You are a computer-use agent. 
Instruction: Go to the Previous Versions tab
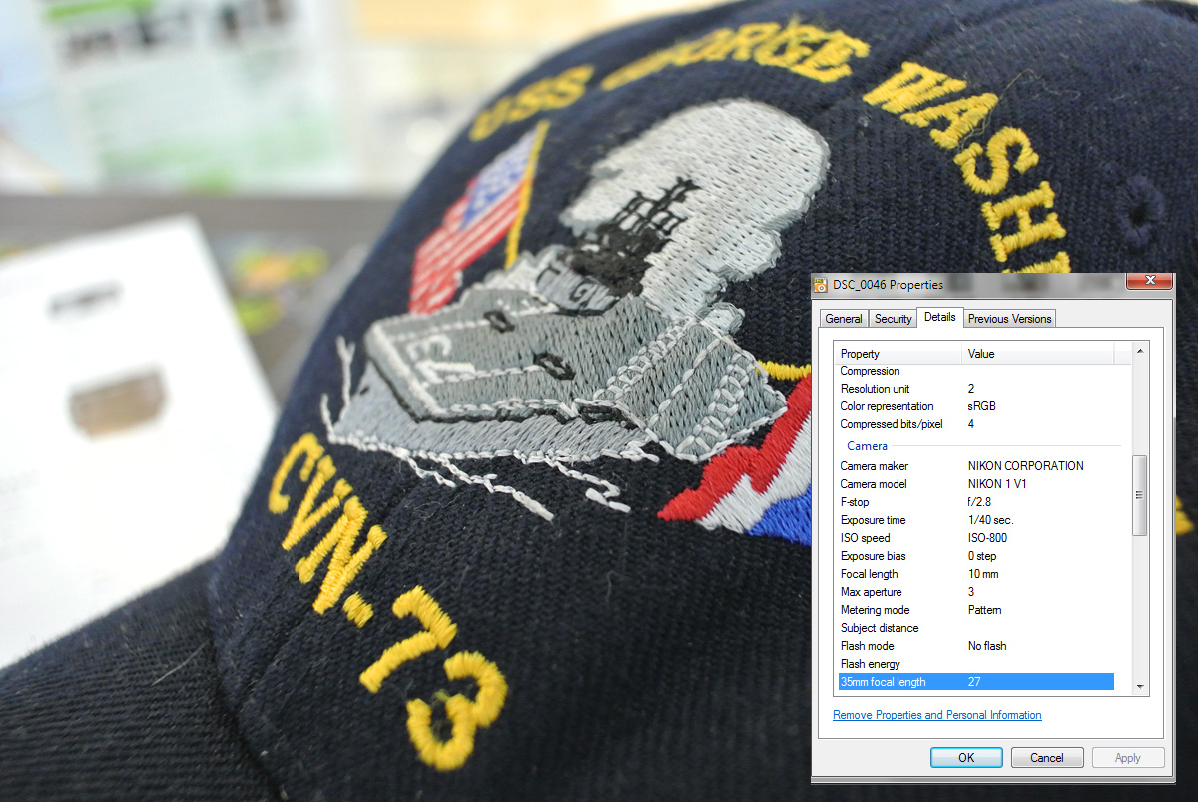1009,319
